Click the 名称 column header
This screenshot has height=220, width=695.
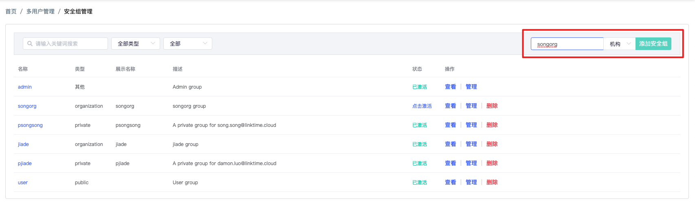(x=23, y=69)
